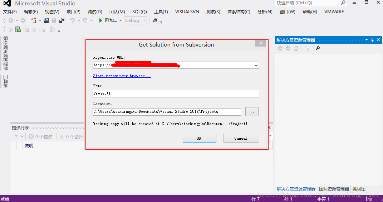This screenshot has width=383, height=202.
Task: Open the 视图(V) menu
Action: coord(52,12)
